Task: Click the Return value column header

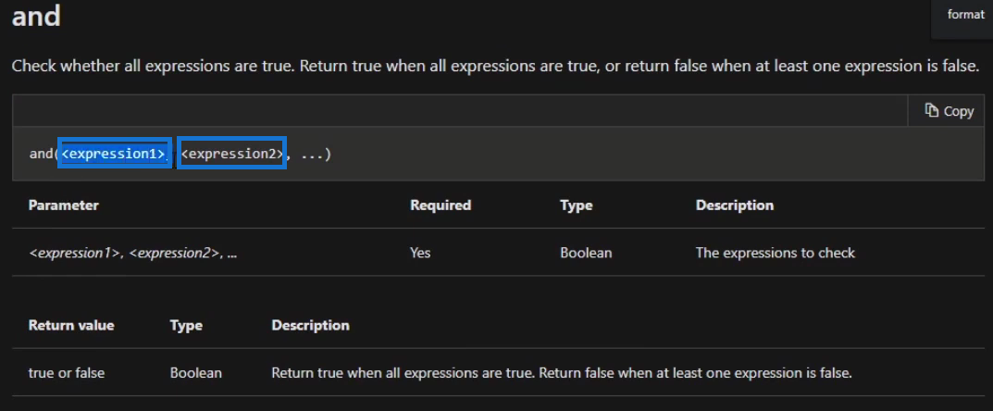Action: [71, 326]
